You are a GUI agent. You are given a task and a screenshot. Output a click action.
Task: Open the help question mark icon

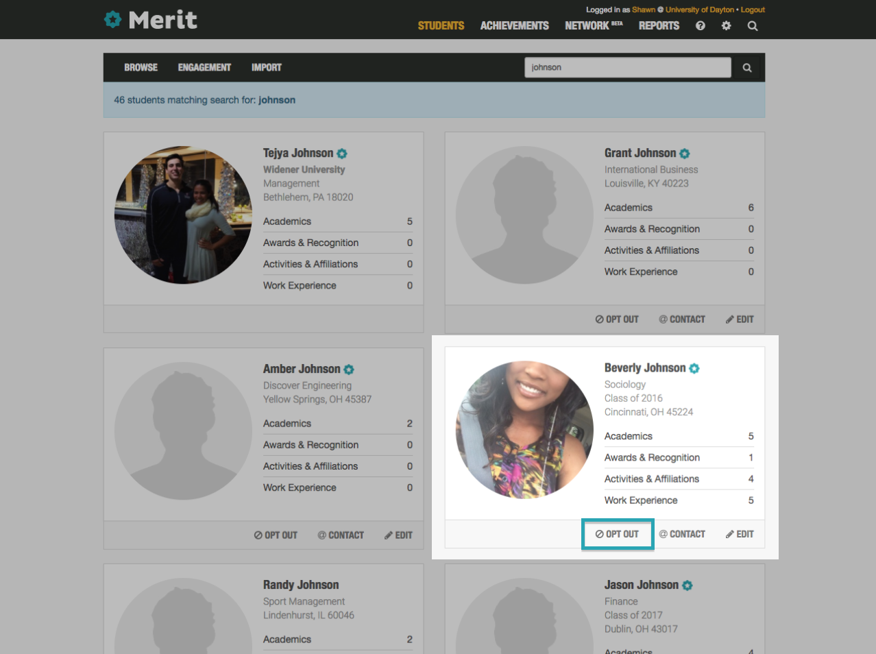tap(701, 26)
